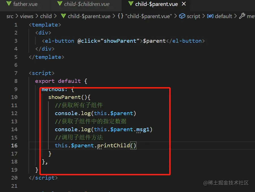The height and width of the screenshot is (192, 255).
Task: Click the comment //获取子组件中的指定数据
Action: 91,121
